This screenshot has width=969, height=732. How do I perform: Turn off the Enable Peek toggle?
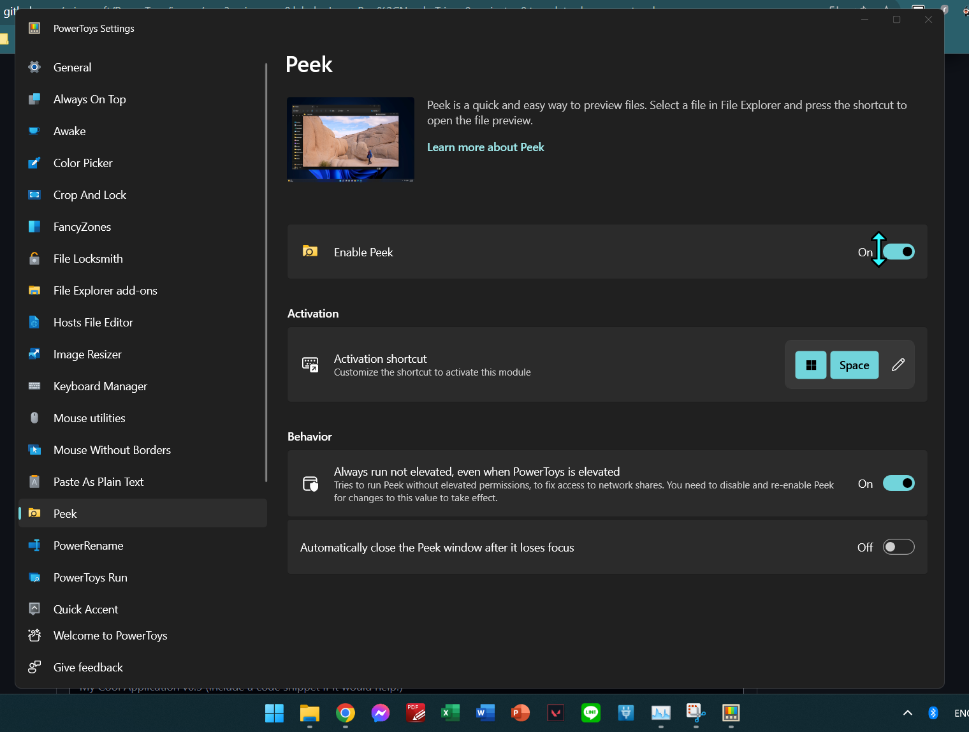point(899,251)
